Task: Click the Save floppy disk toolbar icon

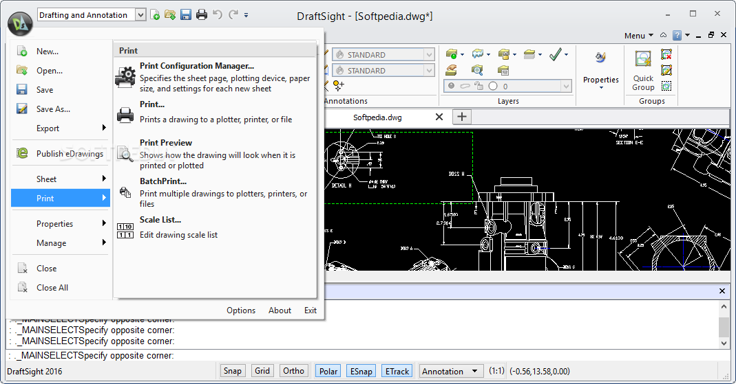Action: 186,15
